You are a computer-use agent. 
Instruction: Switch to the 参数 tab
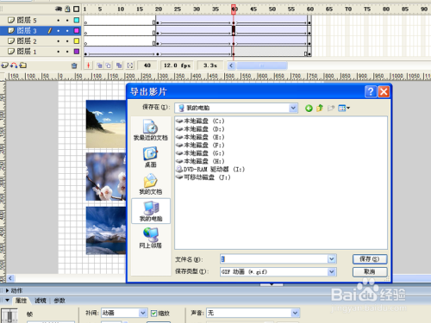coord(59,301)
